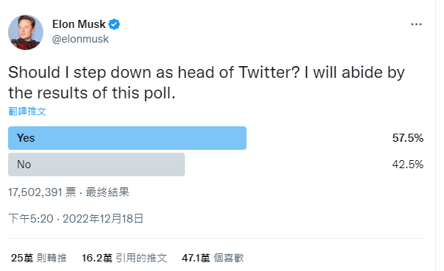View the 16.2萬 引用的推文 quote tweets
Viewport: 444px width, 271px height.
(x=124, y=258)
